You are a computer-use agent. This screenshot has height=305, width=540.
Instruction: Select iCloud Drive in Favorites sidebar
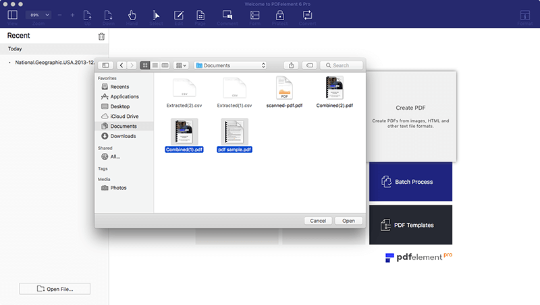click(124, 116)
